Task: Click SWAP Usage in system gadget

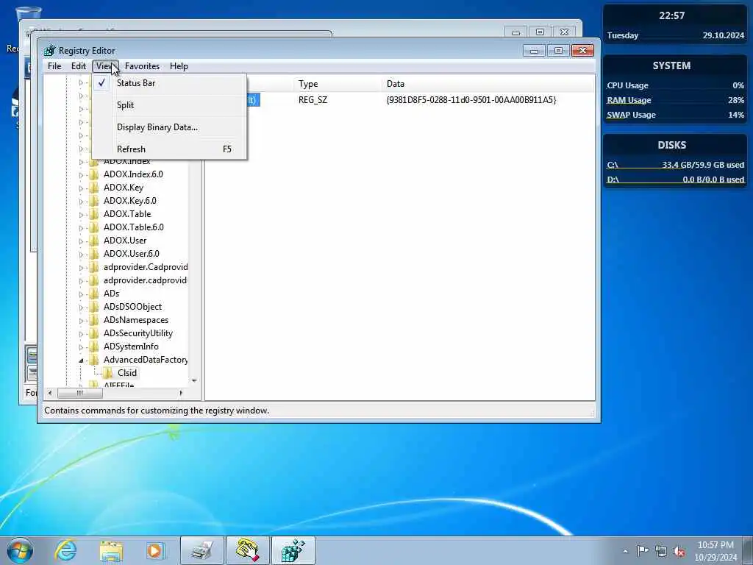Action: tap(675, 115)
